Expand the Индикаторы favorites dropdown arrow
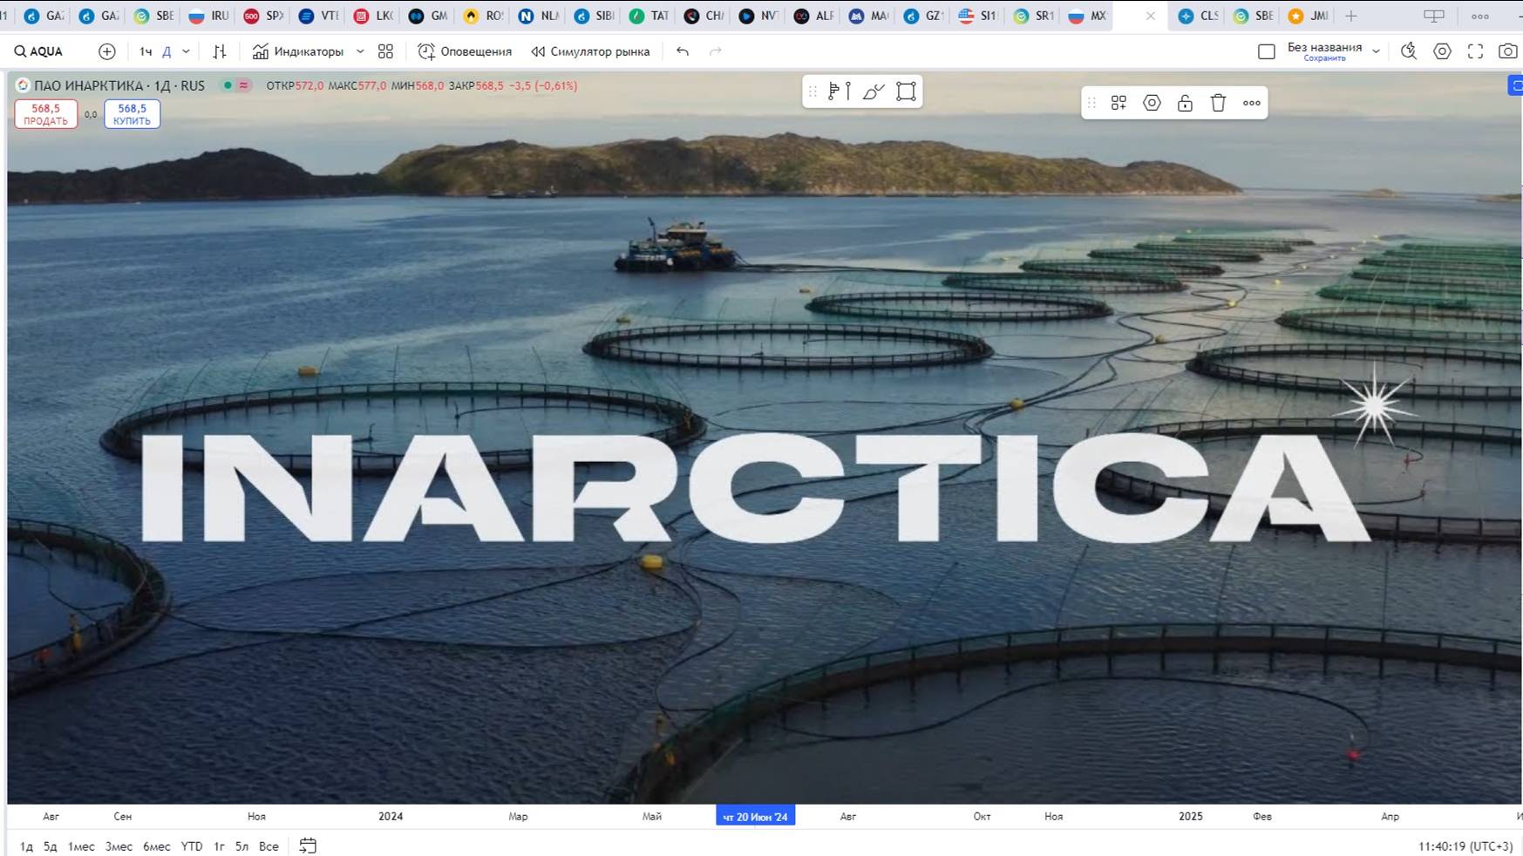1523x856 pixels. click(x=360, y=51)
